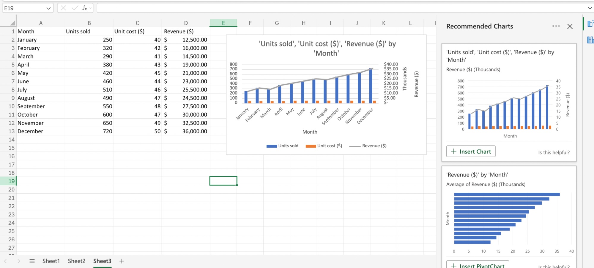Select the Sheet3 tab
The image size is (594, 268).
tap(102, 261)
